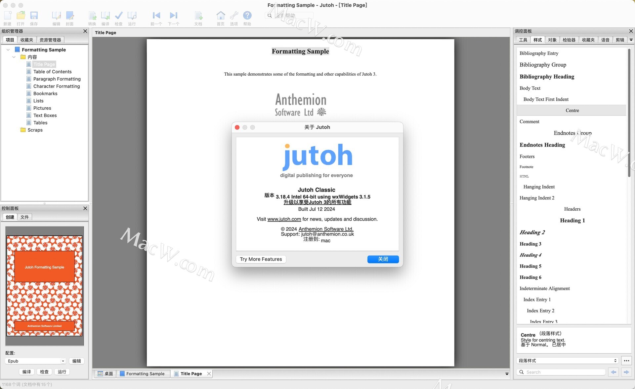Select Table of Contents in project tree

(x=52, y=72)
